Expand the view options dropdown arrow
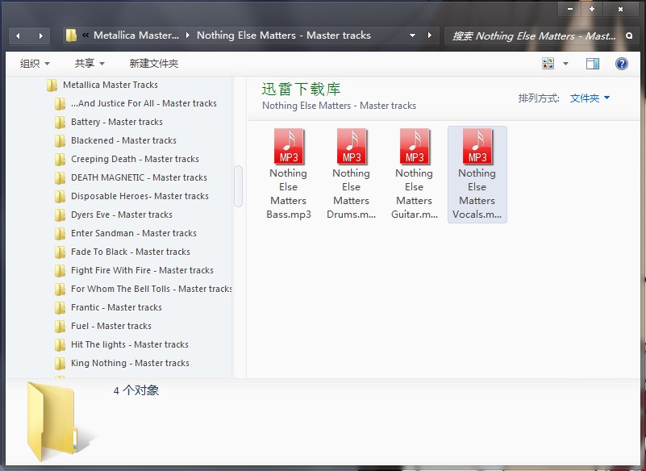 565,64
